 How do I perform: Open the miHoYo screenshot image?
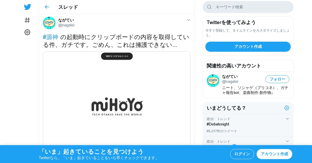click(x=117, y=98)
